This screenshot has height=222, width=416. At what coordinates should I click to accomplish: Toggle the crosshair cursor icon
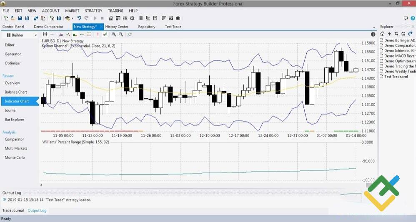52,35
